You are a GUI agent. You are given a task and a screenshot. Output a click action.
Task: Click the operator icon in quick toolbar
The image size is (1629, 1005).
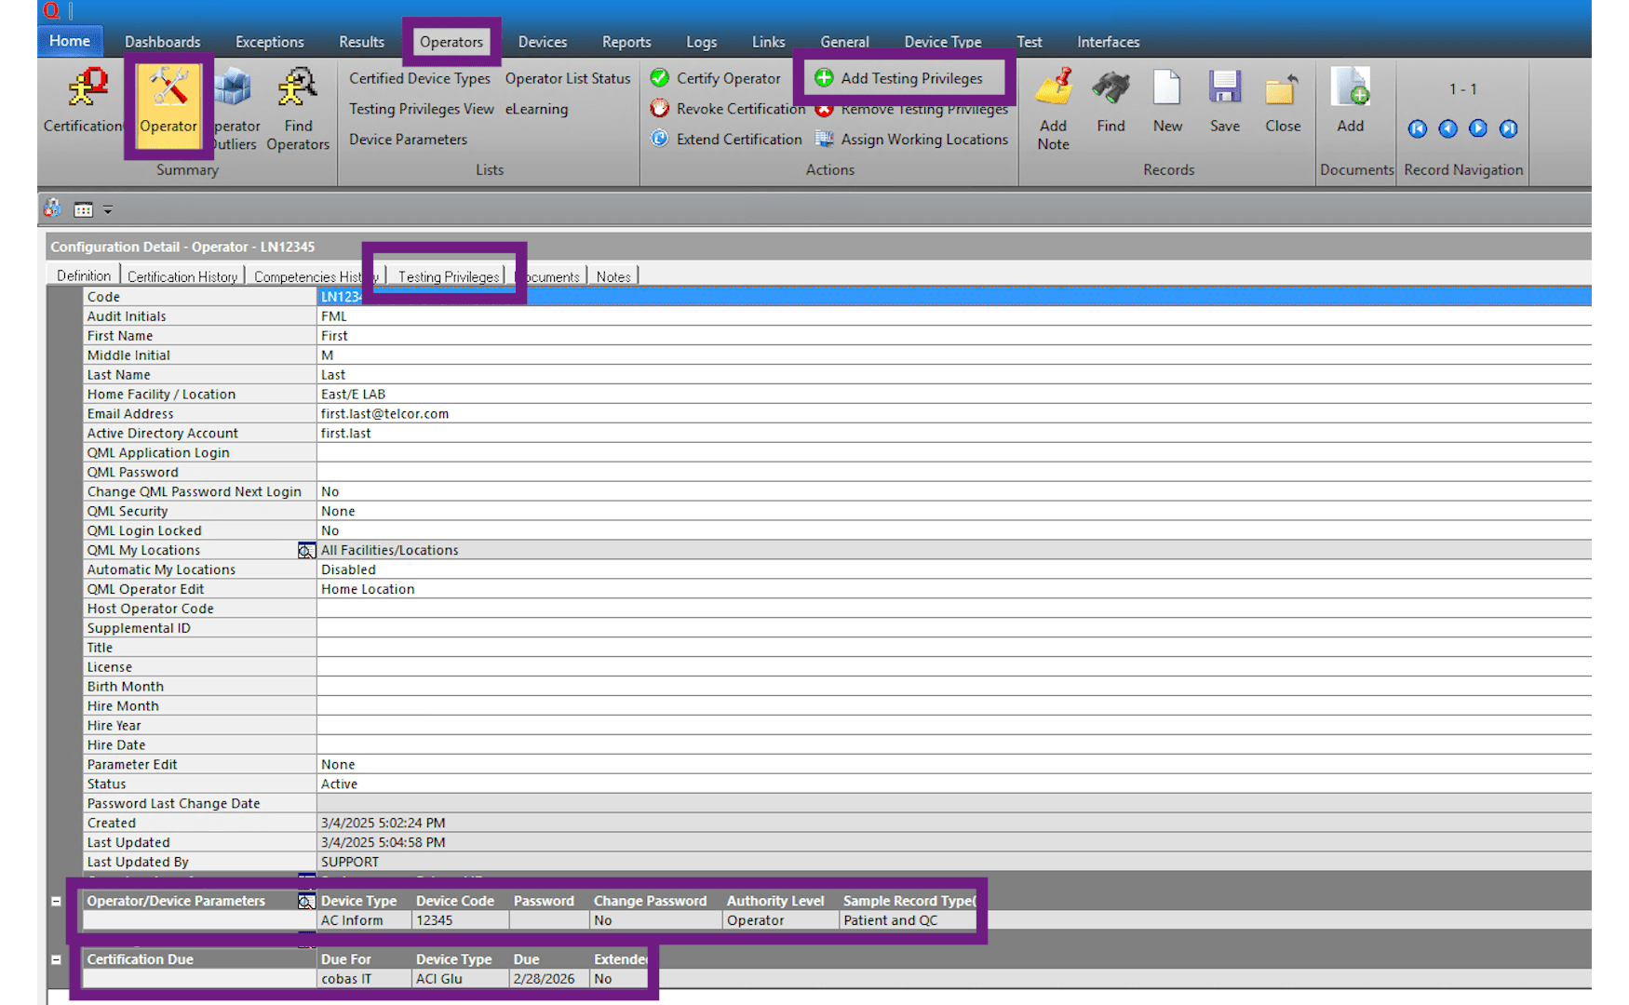pos(53,208)
